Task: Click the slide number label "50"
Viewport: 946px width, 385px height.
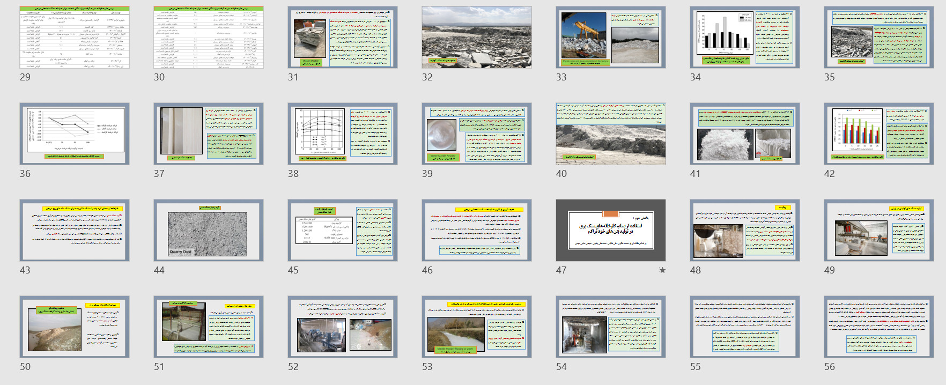Action: point(25,367)
